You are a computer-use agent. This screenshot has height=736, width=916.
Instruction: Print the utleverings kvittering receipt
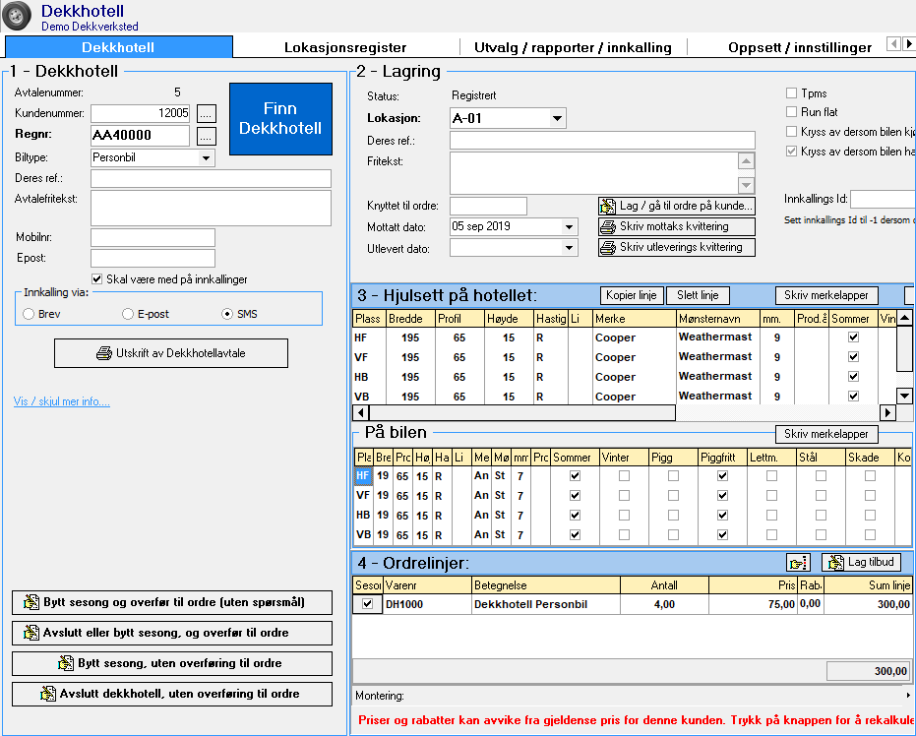tap(676, 248)
